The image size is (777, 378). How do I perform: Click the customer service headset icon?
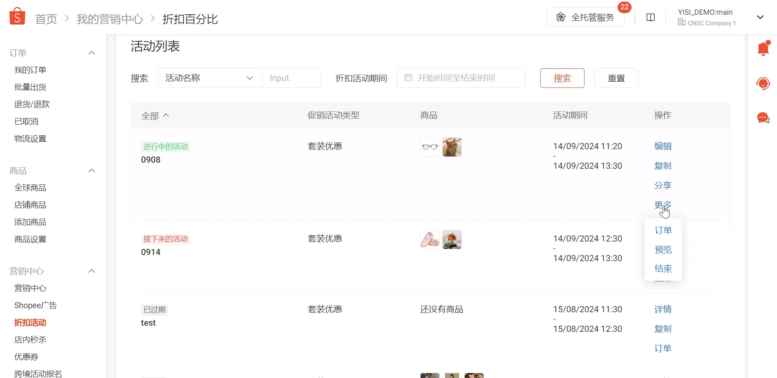(x=762, y=83)
